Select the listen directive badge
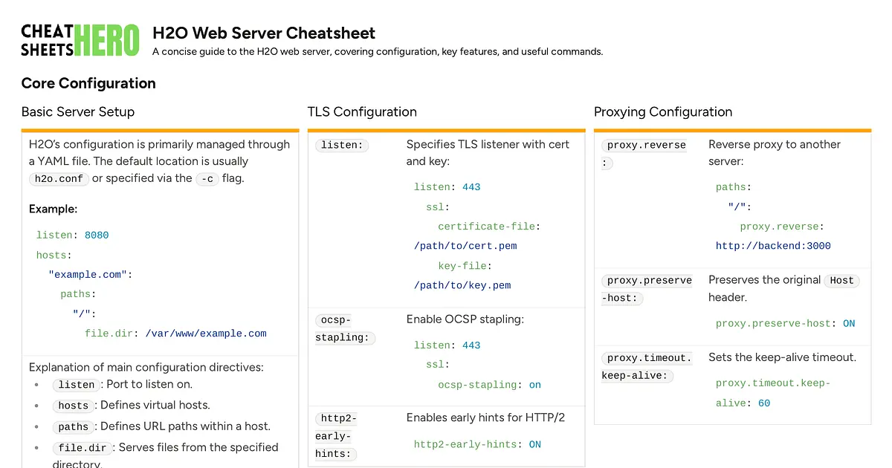The width and height of the screenshot is (892, 468). [x=76, y=385]
